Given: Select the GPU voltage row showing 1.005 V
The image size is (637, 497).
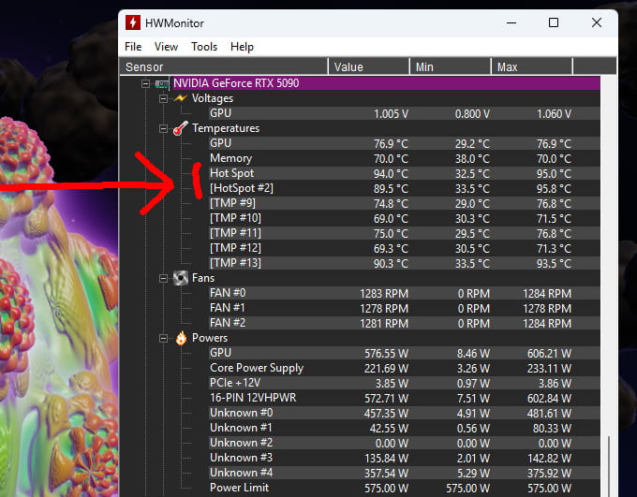Looking at the screenshot, I should (x=405, y=113).
